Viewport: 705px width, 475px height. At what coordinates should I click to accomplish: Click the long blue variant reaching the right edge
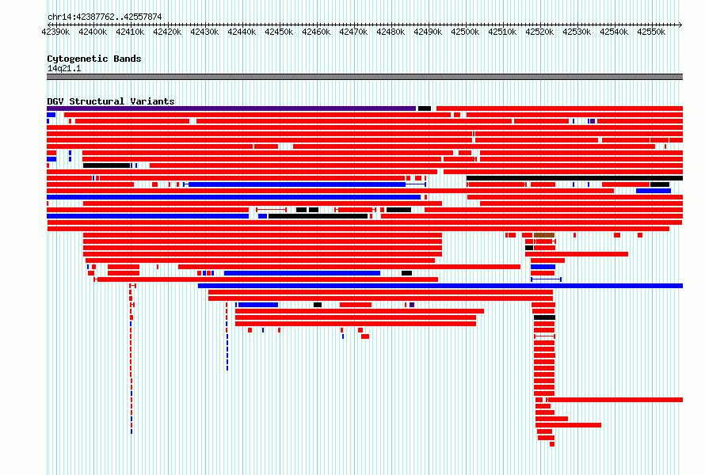(x=440, y=286)
